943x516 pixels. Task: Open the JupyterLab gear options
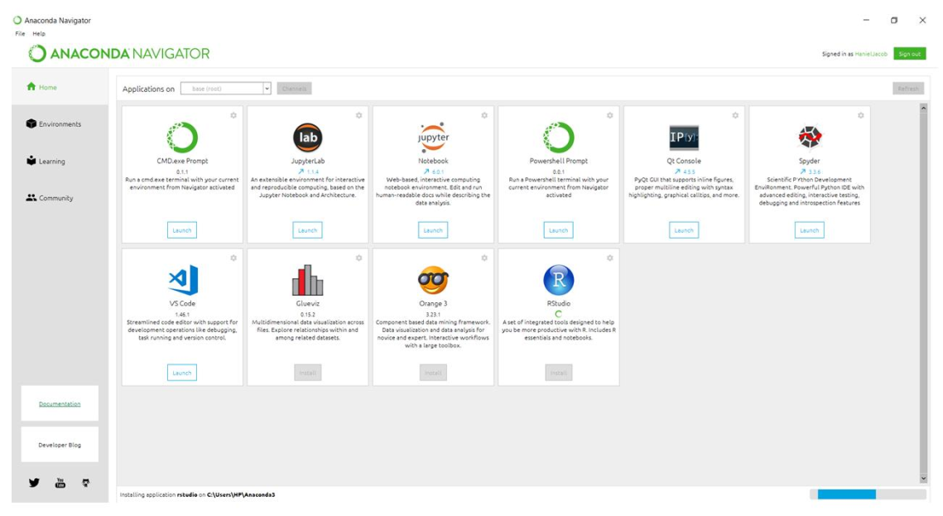click(359, 115)
